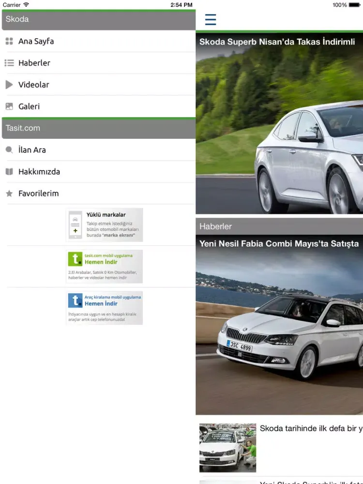Click the Haberler list icon

pos(9,63)
